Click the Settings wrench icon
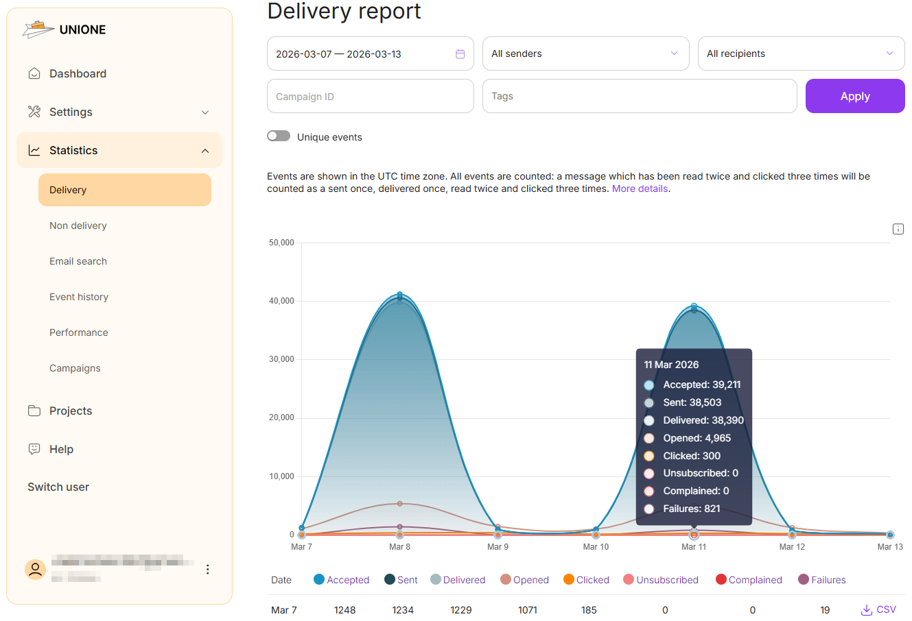The height and width of the screenshot is (621, 912). (34, 112)
